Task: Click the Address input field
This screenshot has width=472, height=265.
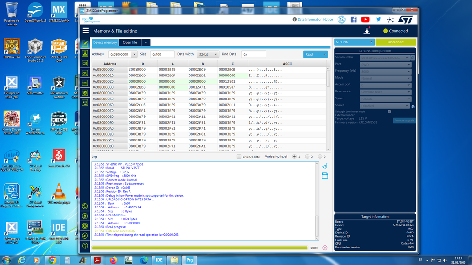Action: [x=120, y=54]
